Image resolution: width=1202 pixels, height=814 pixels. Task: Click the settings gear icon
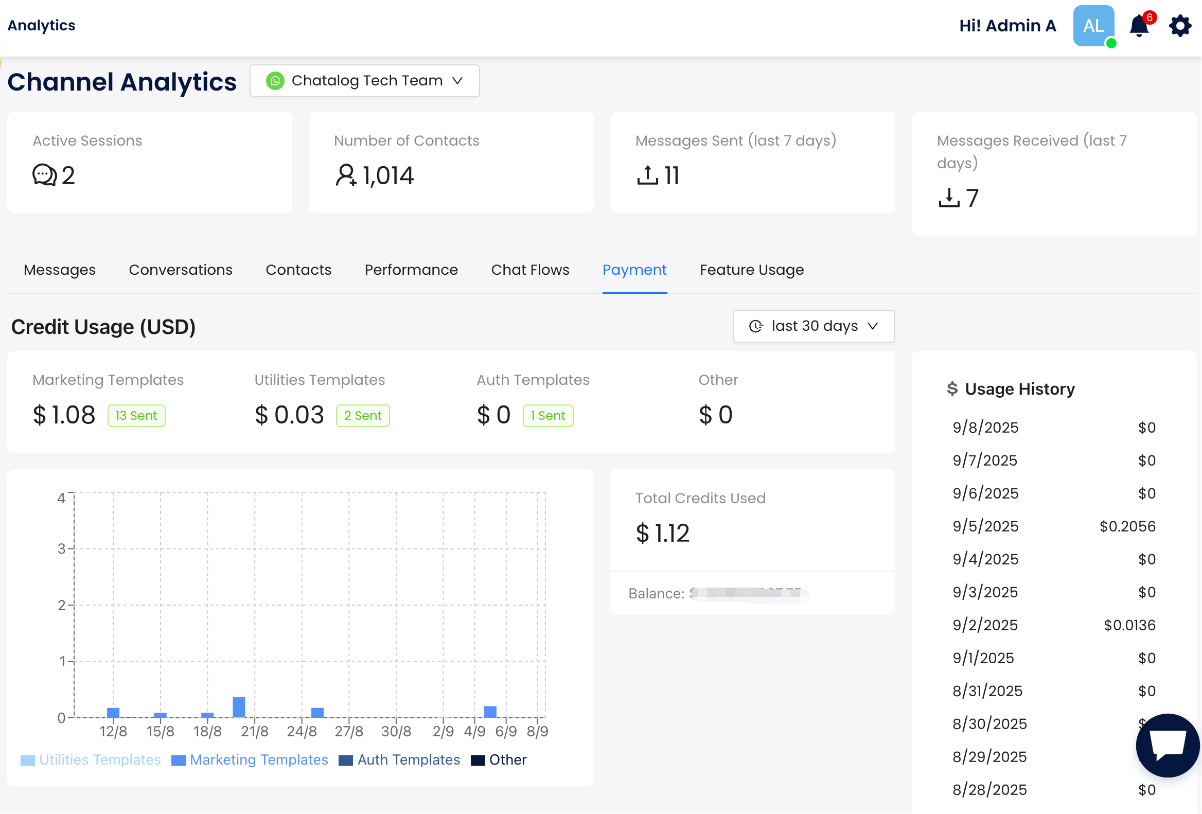pyautogui.click(x=1180, y=26)
